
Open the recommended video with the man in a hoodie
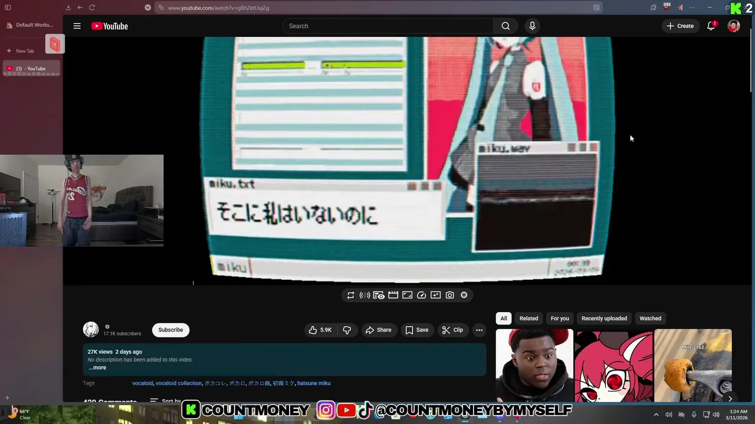(x=534, y=365)
